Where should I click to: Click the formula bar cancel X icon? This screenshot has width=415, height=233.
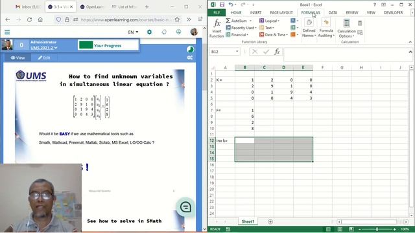[x=255, y=52]
